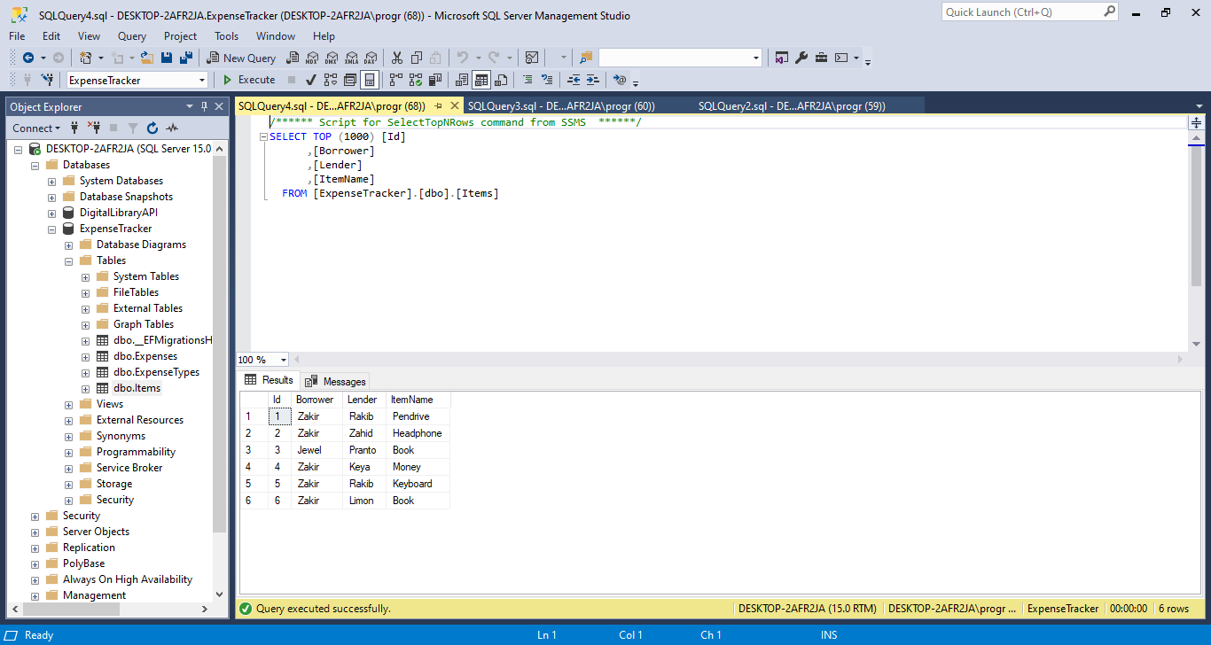Click the Increase Indent icon
The height and width of the screenshot is (645, 1211).
[593, 80]
